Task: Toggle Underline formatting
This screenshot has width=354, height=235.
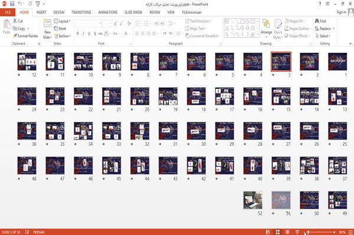Action: [x=89, y=34]
